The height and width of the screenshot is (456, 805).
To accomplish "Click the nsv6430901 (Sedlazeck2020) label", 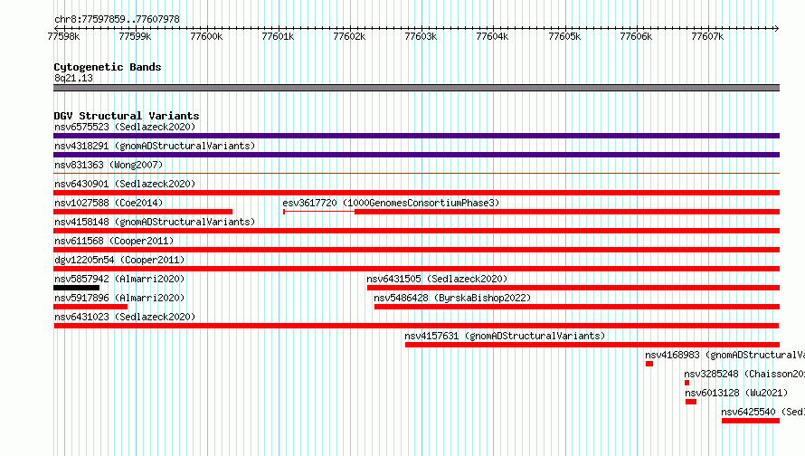I will [x=125, y=184].
